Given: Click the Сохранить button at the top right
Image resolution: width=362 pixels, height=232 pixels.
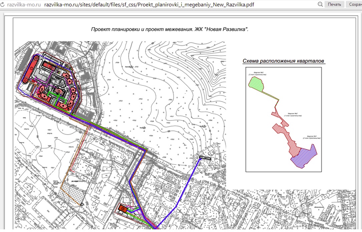Looking at the screenshot, I should click(x=354, y=4).
